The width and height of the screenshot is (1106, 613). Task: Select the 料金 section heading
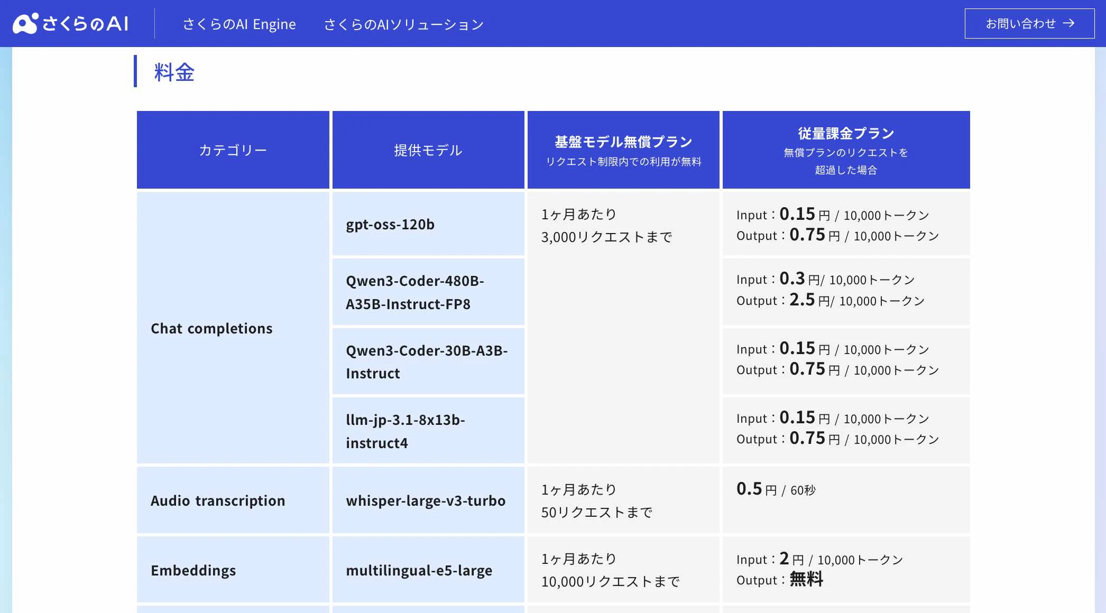pos(174,72)
